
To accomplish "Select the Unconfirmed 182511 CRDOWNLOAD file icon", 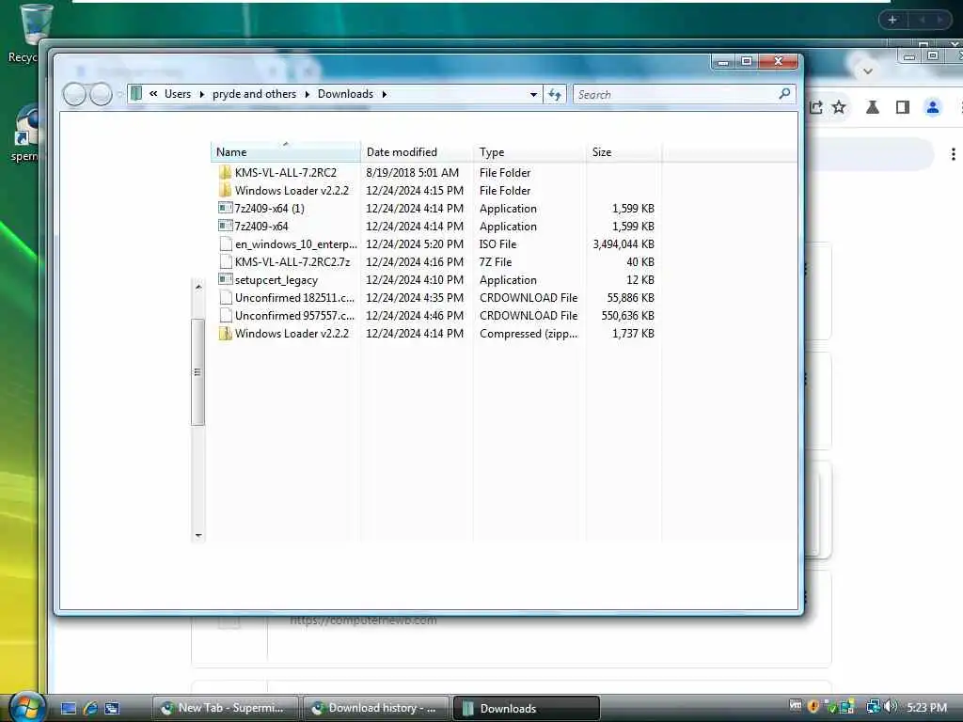I will pos(226,297).
